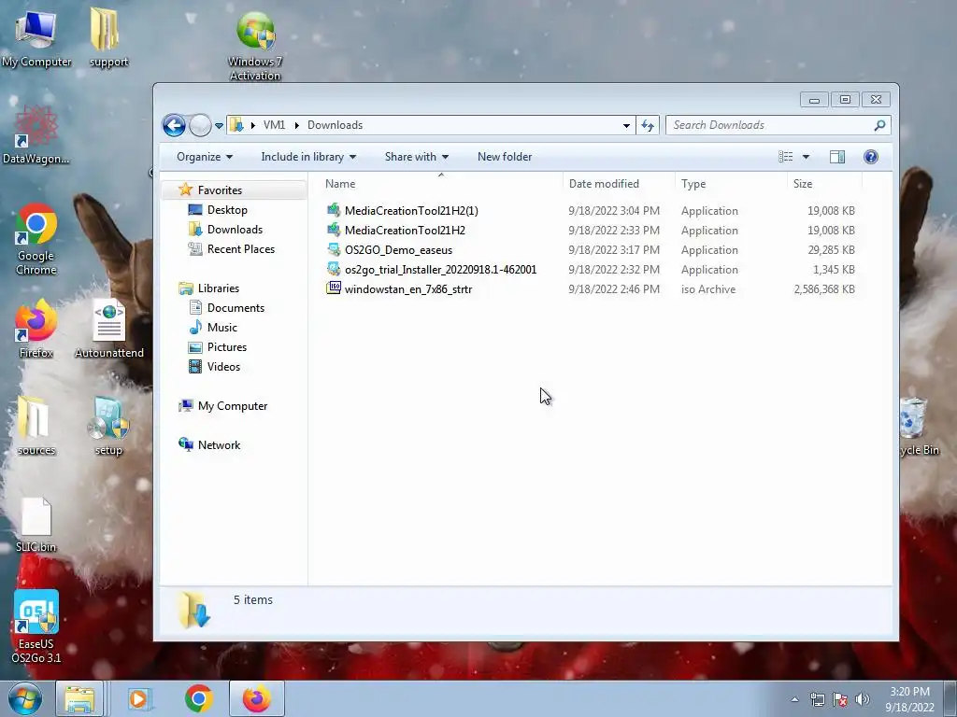Viewport: 957px width, 717px height.
Task: Select the Firefox desktop shortcut
Action: point(36,330)
